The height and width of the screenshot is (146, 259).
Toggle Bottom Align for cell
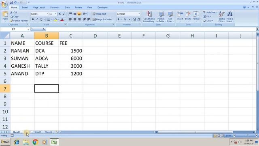pos(79,14)
